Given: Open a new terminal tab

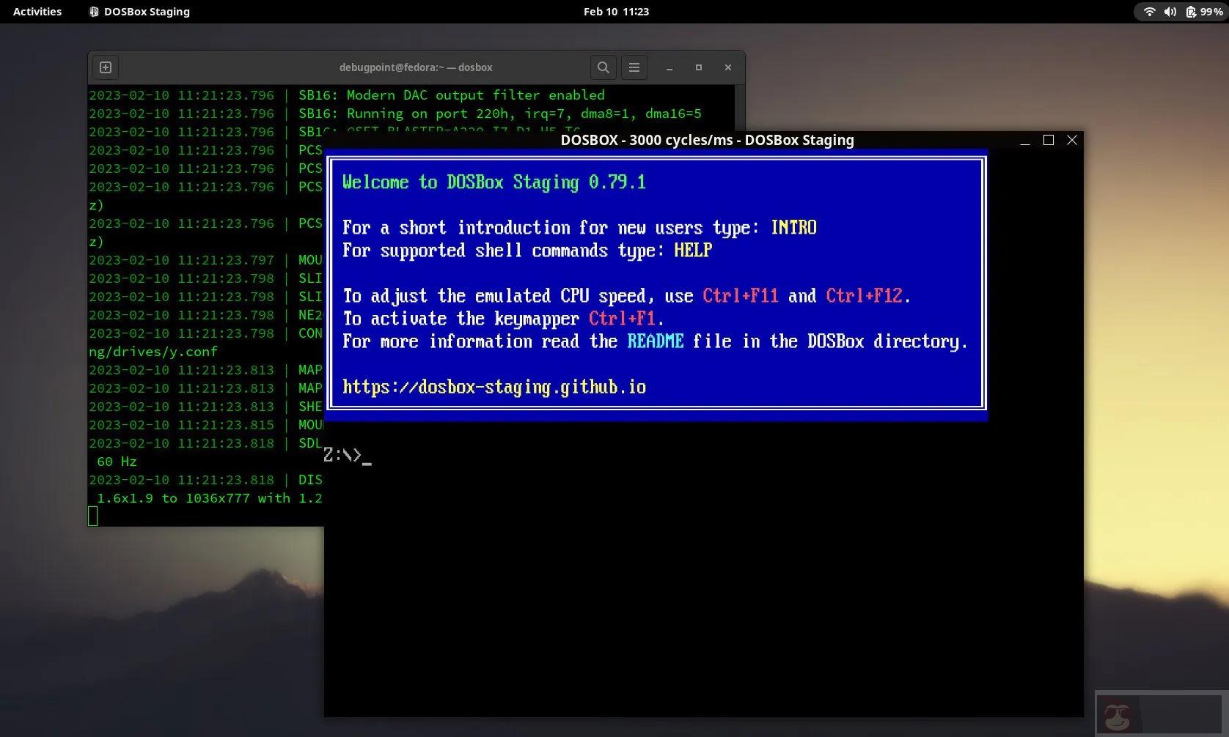Looking at the screenshot, I should (x=105, y=67).
